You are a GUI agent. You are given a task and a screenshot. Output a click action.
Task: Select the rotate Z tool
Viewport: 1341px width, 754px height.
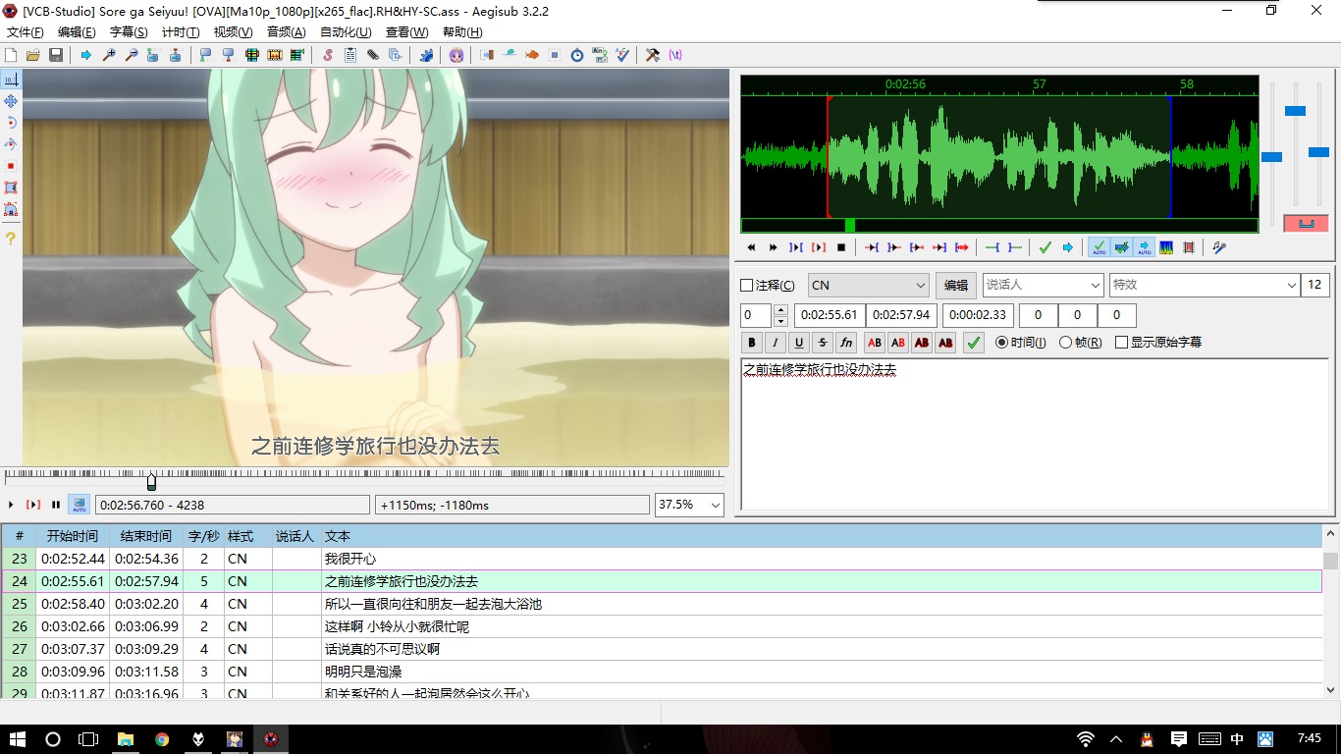11,123
